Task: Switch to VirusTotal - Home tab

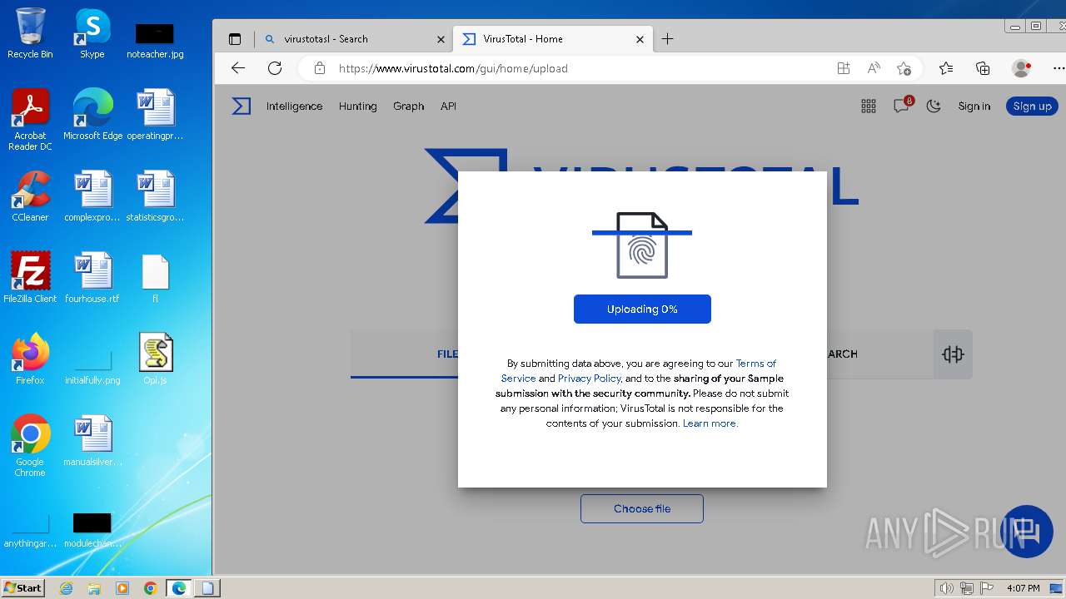Action: [x=551, y=39]
